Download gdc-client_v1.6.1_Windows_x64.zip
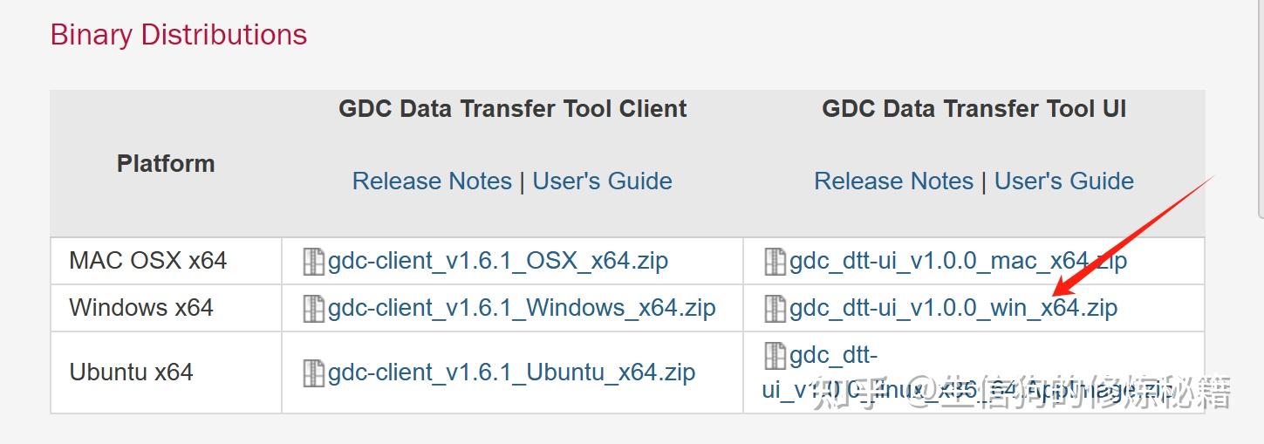1264x444 pixels. click(521, 308)
